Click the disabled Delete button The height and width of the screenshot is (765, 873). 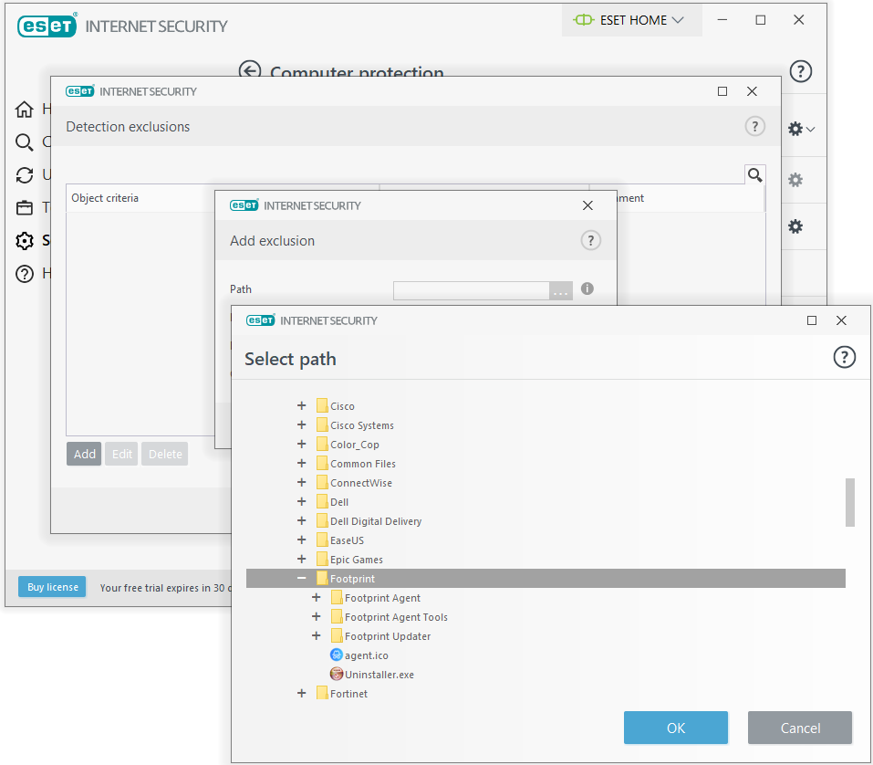tap(165, 454)
